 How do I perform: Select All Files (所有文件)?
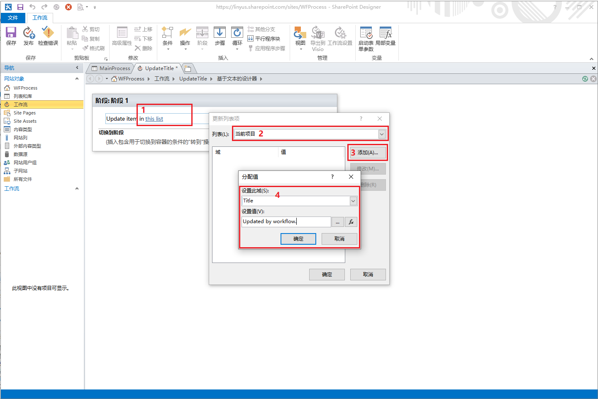[42, 179]
